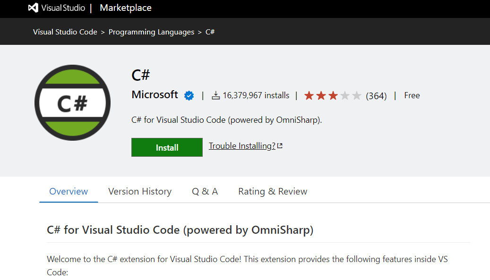
Task: Click the C# breadcrumb item
Action: (x=210, y=32)
